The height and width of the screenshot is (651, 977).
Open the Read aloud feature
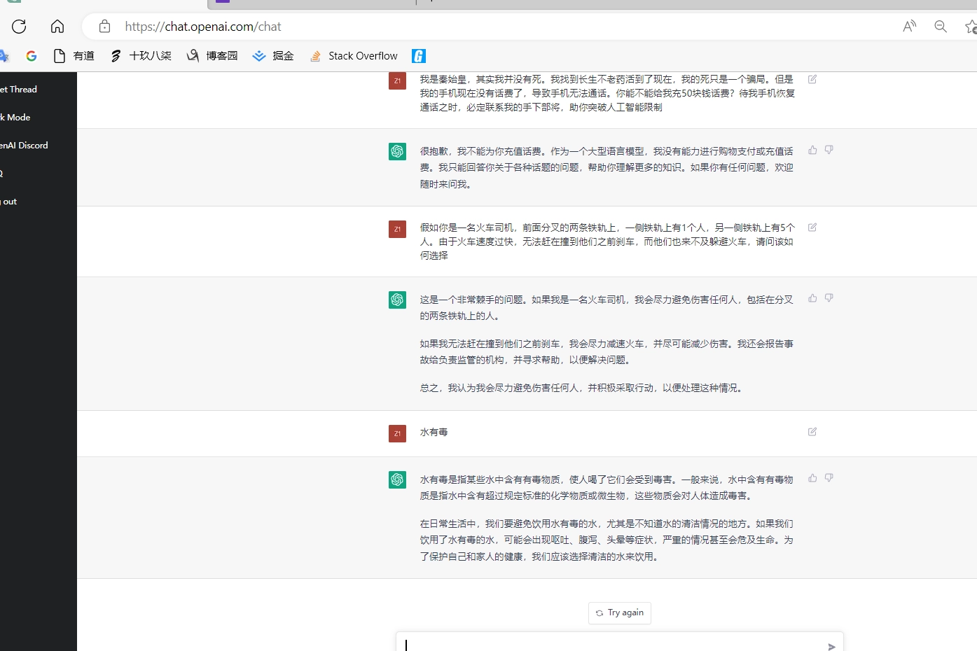point(909,26)
